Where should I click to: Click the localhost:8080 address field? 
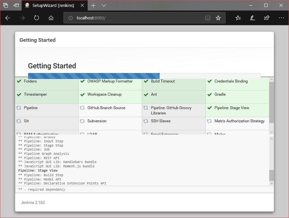click(x=138, y=18)
